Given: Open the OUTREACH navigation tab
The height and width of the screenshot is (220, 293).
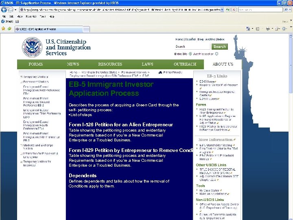Looking at the screenshot, I should 185,64.
